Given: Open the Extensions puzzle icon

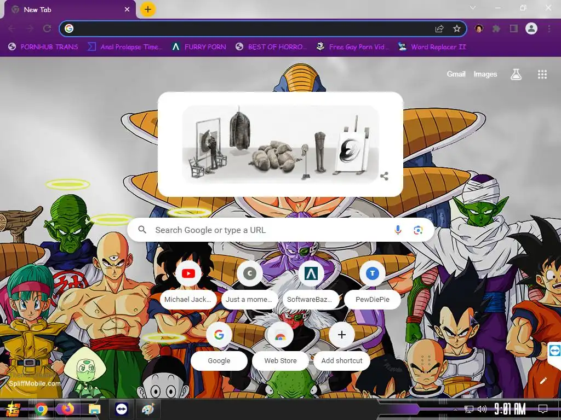Looking at the screenshot, I should 496,28.
